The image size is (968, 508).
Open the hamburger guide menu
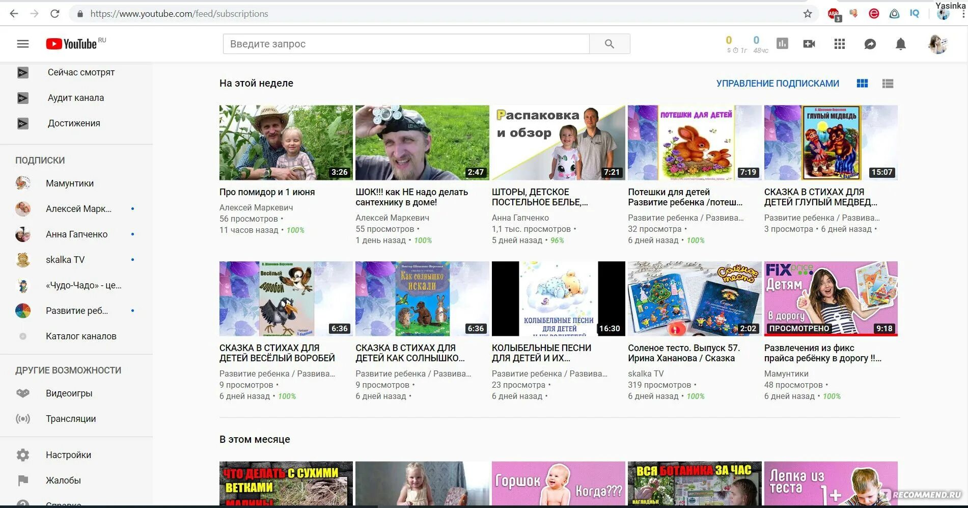(23, 44)
